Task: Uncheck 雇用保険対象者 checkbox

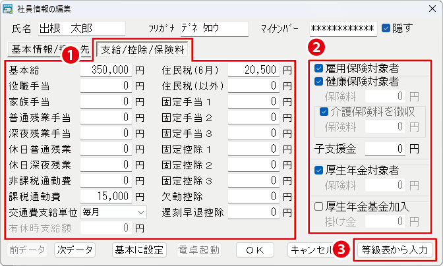Action: (x=319, y=68)
